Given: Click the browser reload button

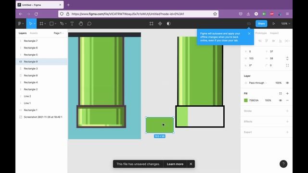Looking at the screenshot, I should tap(37, 14).
